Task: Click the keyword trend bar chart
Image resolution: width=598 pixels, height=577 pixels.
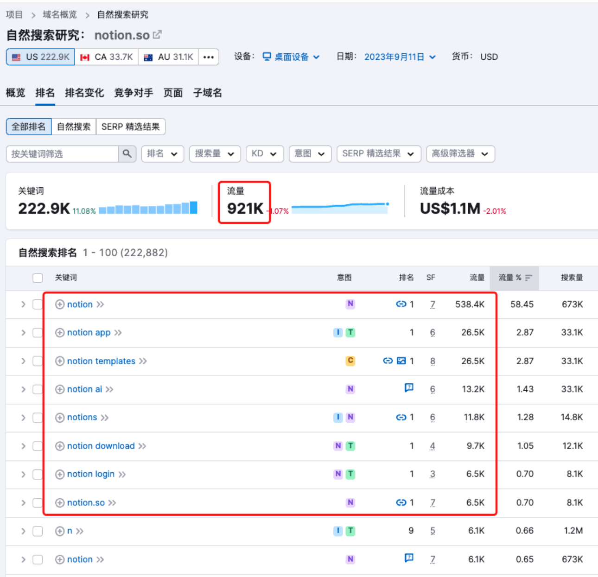Action: point(148,208)
